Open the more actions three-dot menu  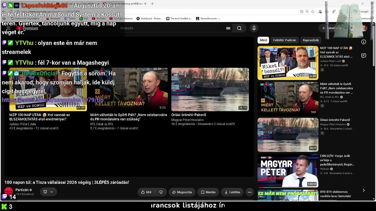pos(250,192)
